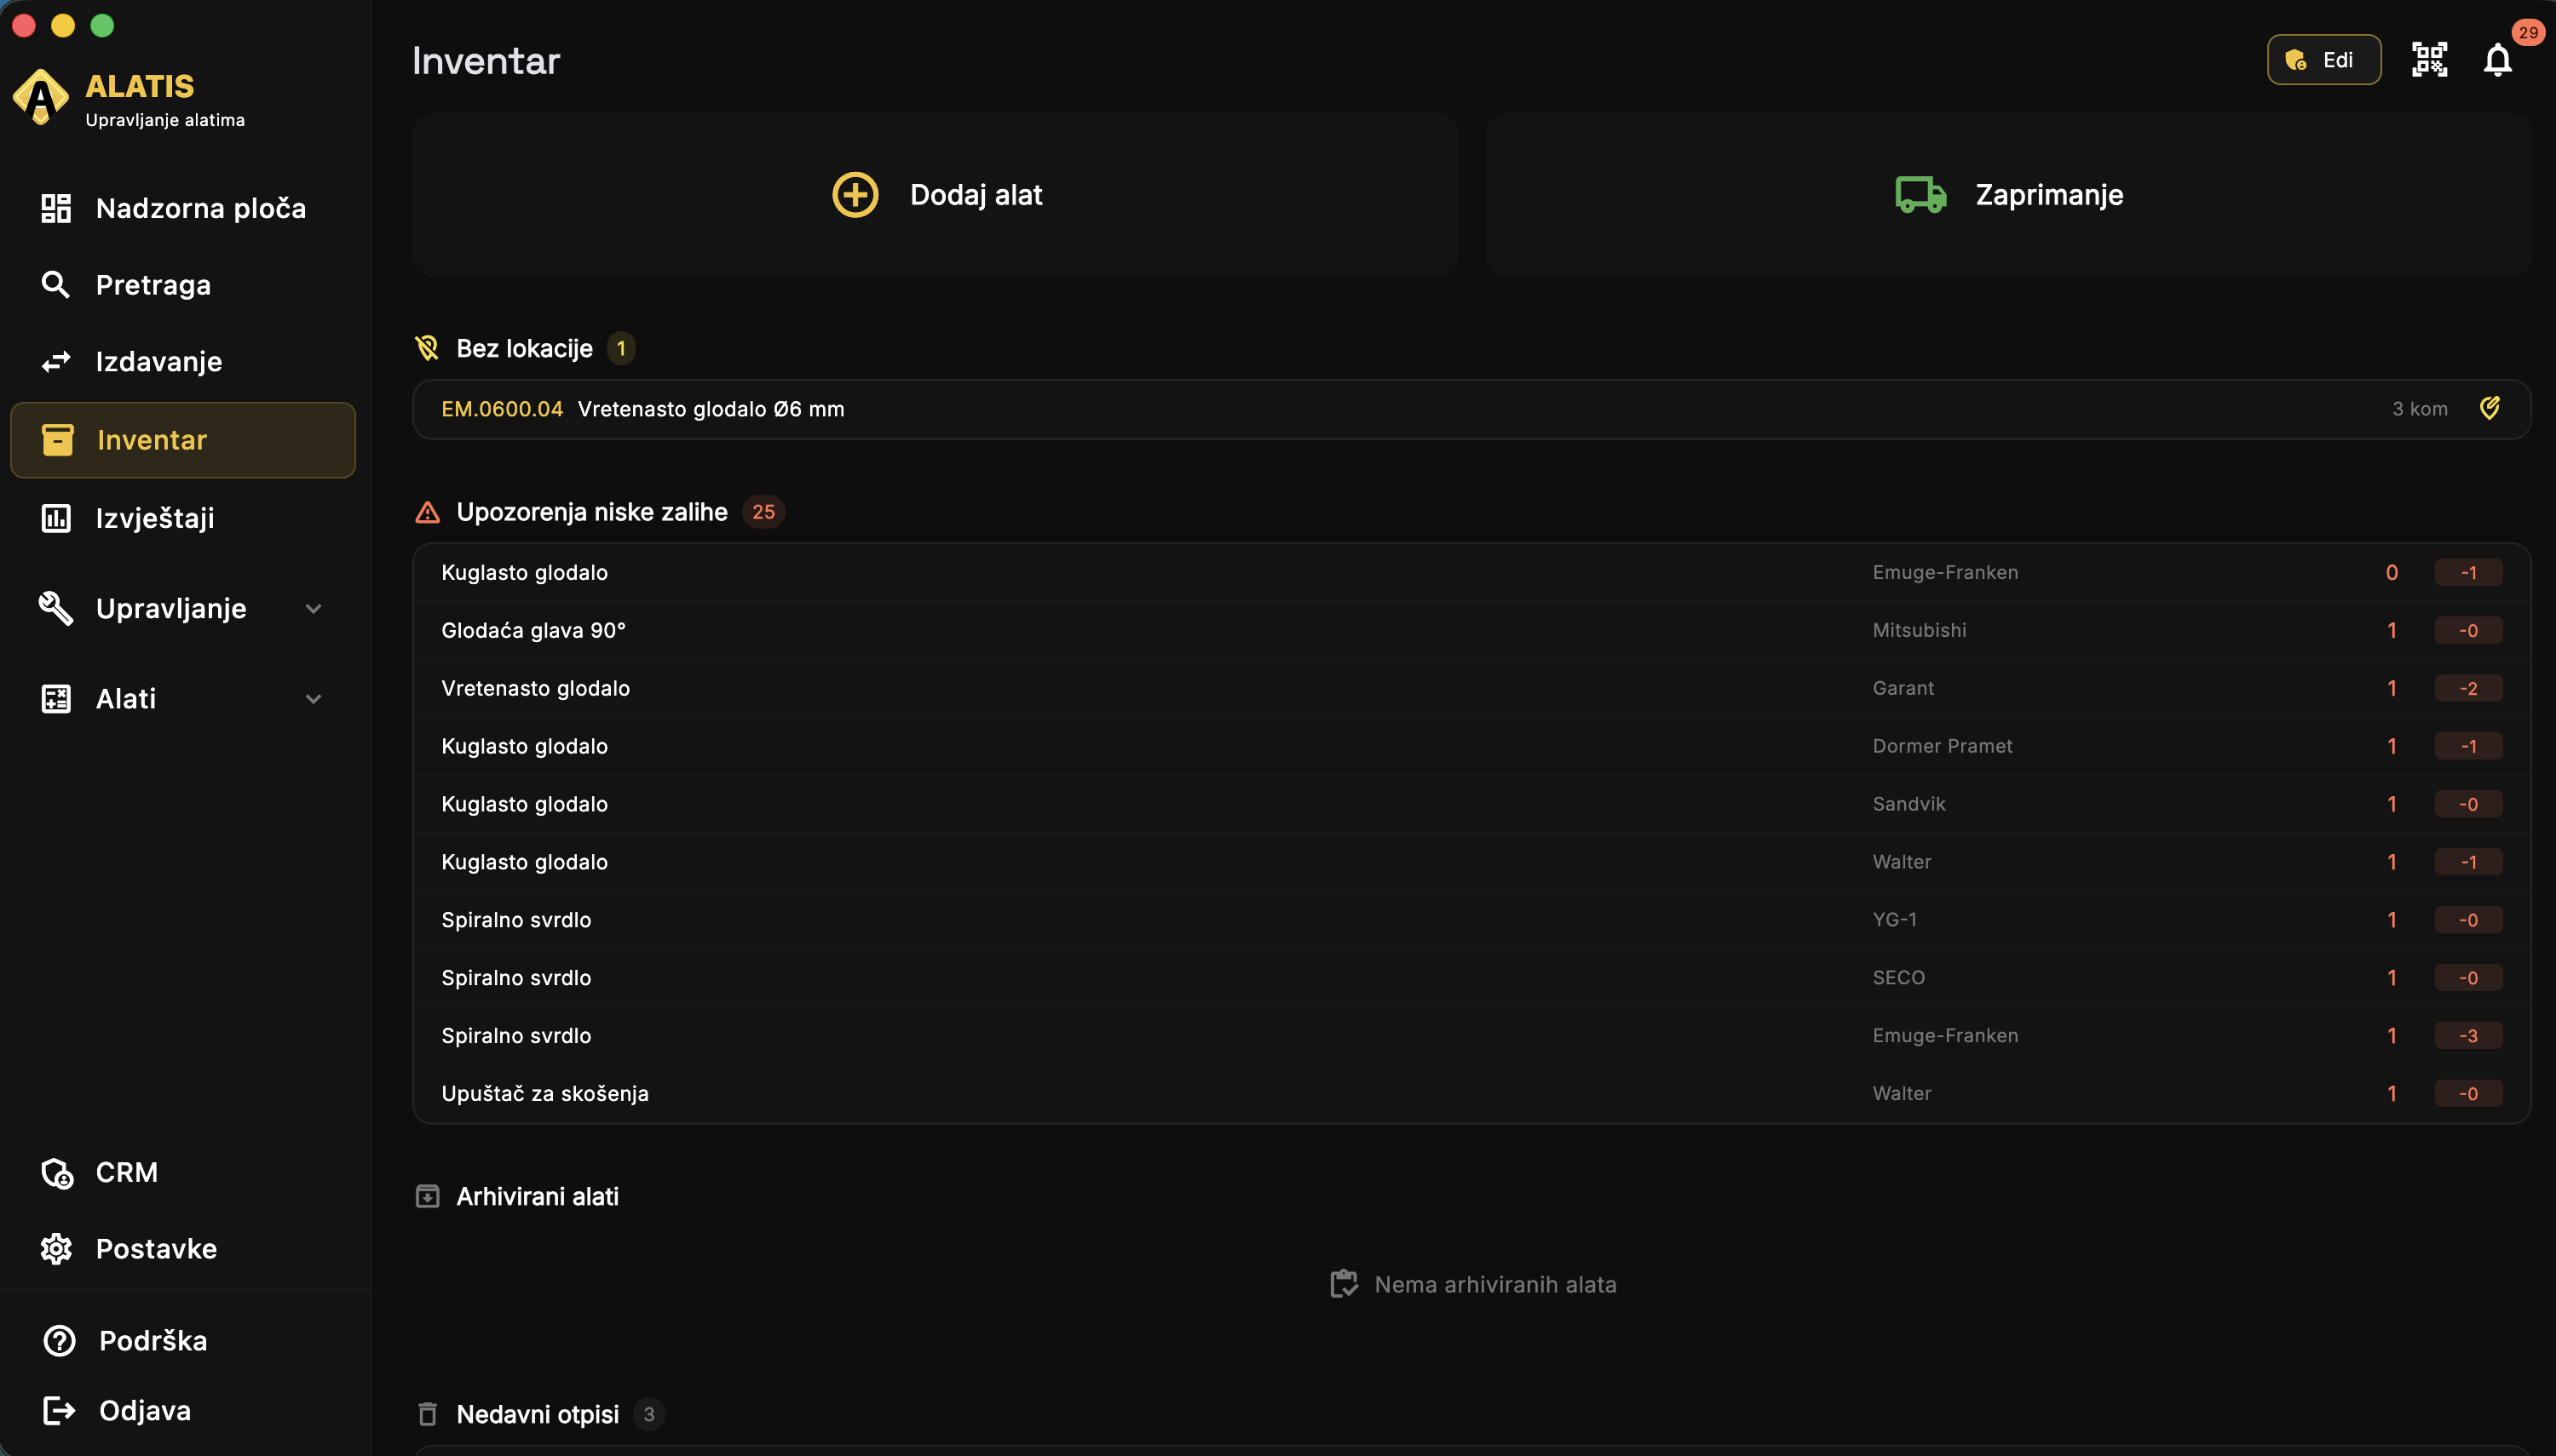Open the EM.0600.04 tool code
Viewport: 2556px width, 1456px height.
502,409
